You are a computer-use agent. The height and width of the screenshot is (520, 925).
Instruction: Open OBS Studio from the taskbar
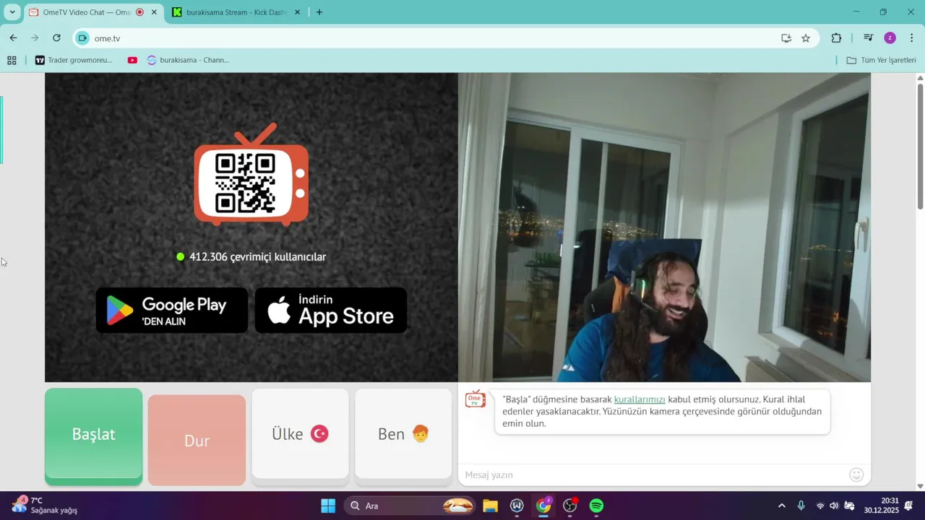[x=570, y=506]
